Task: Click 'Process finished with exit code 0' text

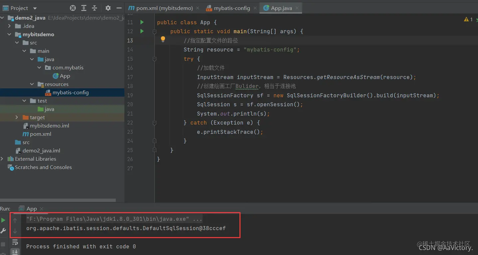Action: (81, 246)
